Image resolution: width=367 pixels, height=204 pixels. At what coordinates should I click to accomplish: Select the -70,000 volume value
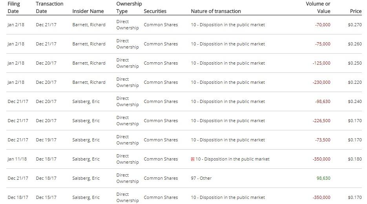click(323, 25)
